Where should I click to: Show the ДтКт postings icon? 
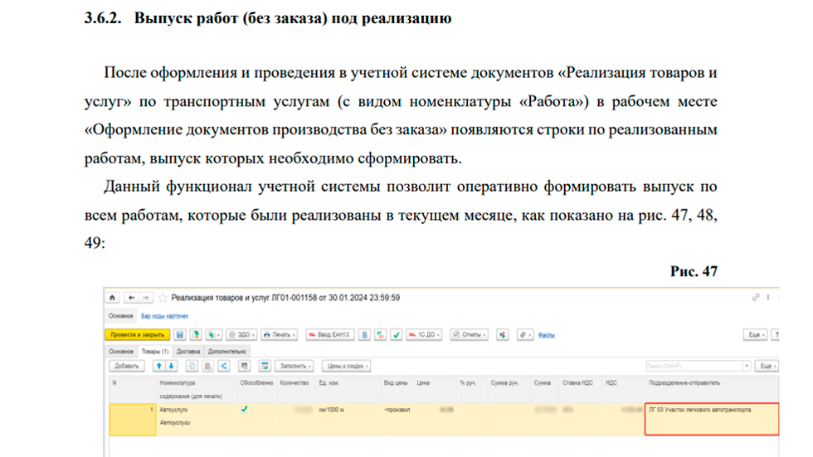381,335
